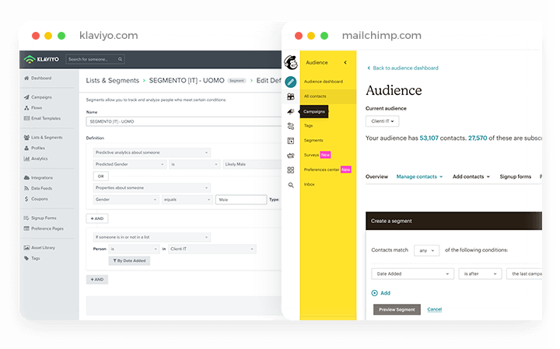560x349 pixels.
Task: Click the Mailchimp Campaigns megaphone icon
Action: [x=291, y=112]
